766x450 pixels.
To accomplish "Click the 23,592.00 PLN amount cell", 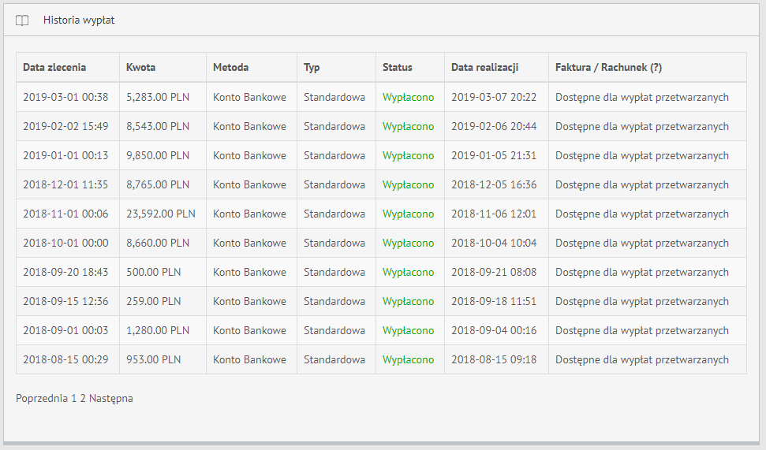I will click(x=161, y=214).
